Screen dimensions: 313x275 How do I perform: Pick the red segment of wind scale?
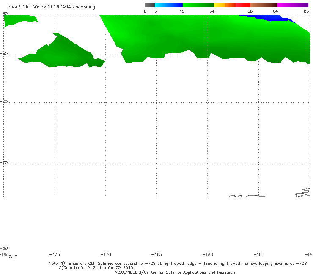243,5
